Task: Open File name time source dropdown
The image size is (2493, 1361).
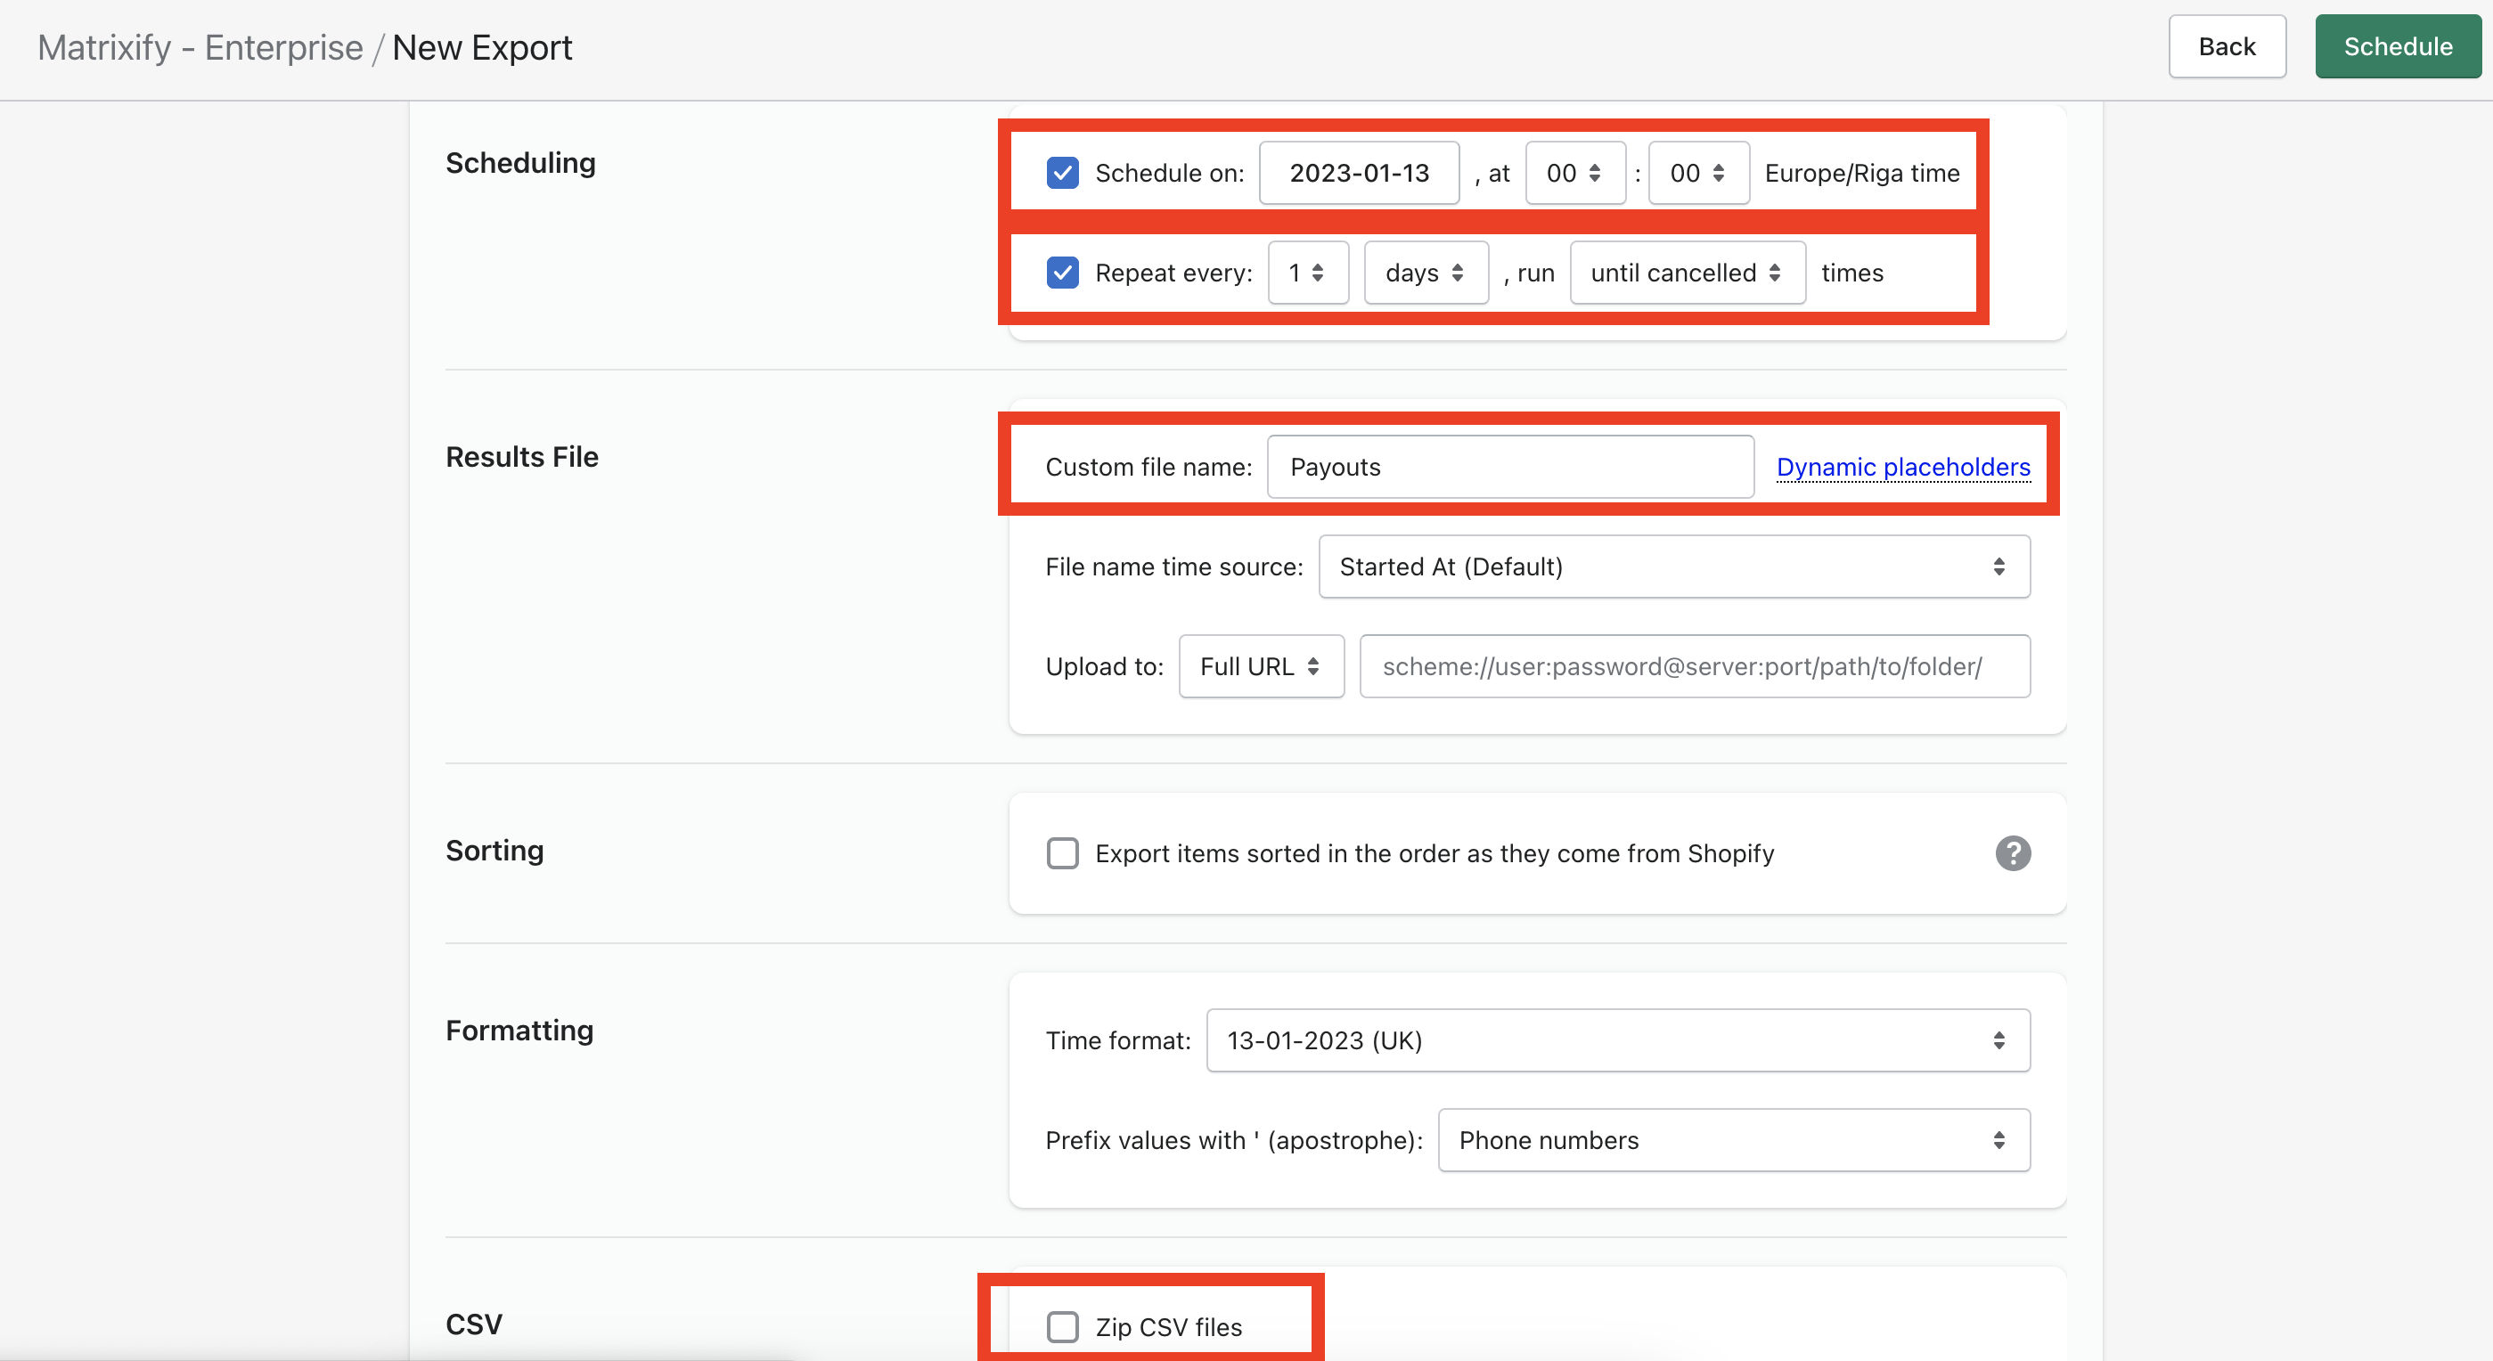Action: [1673, 566]
